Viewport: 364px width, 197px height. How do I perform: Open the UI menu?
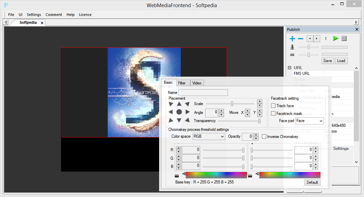coord(20,15)
